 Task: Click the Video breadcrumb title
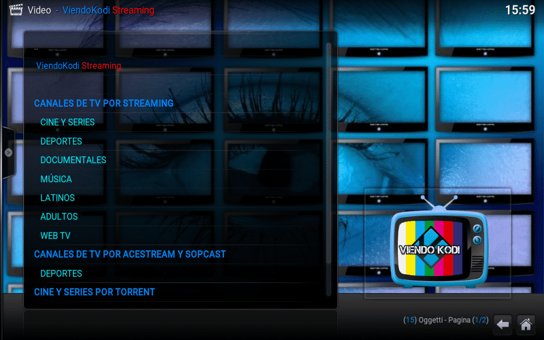(39, 10)
